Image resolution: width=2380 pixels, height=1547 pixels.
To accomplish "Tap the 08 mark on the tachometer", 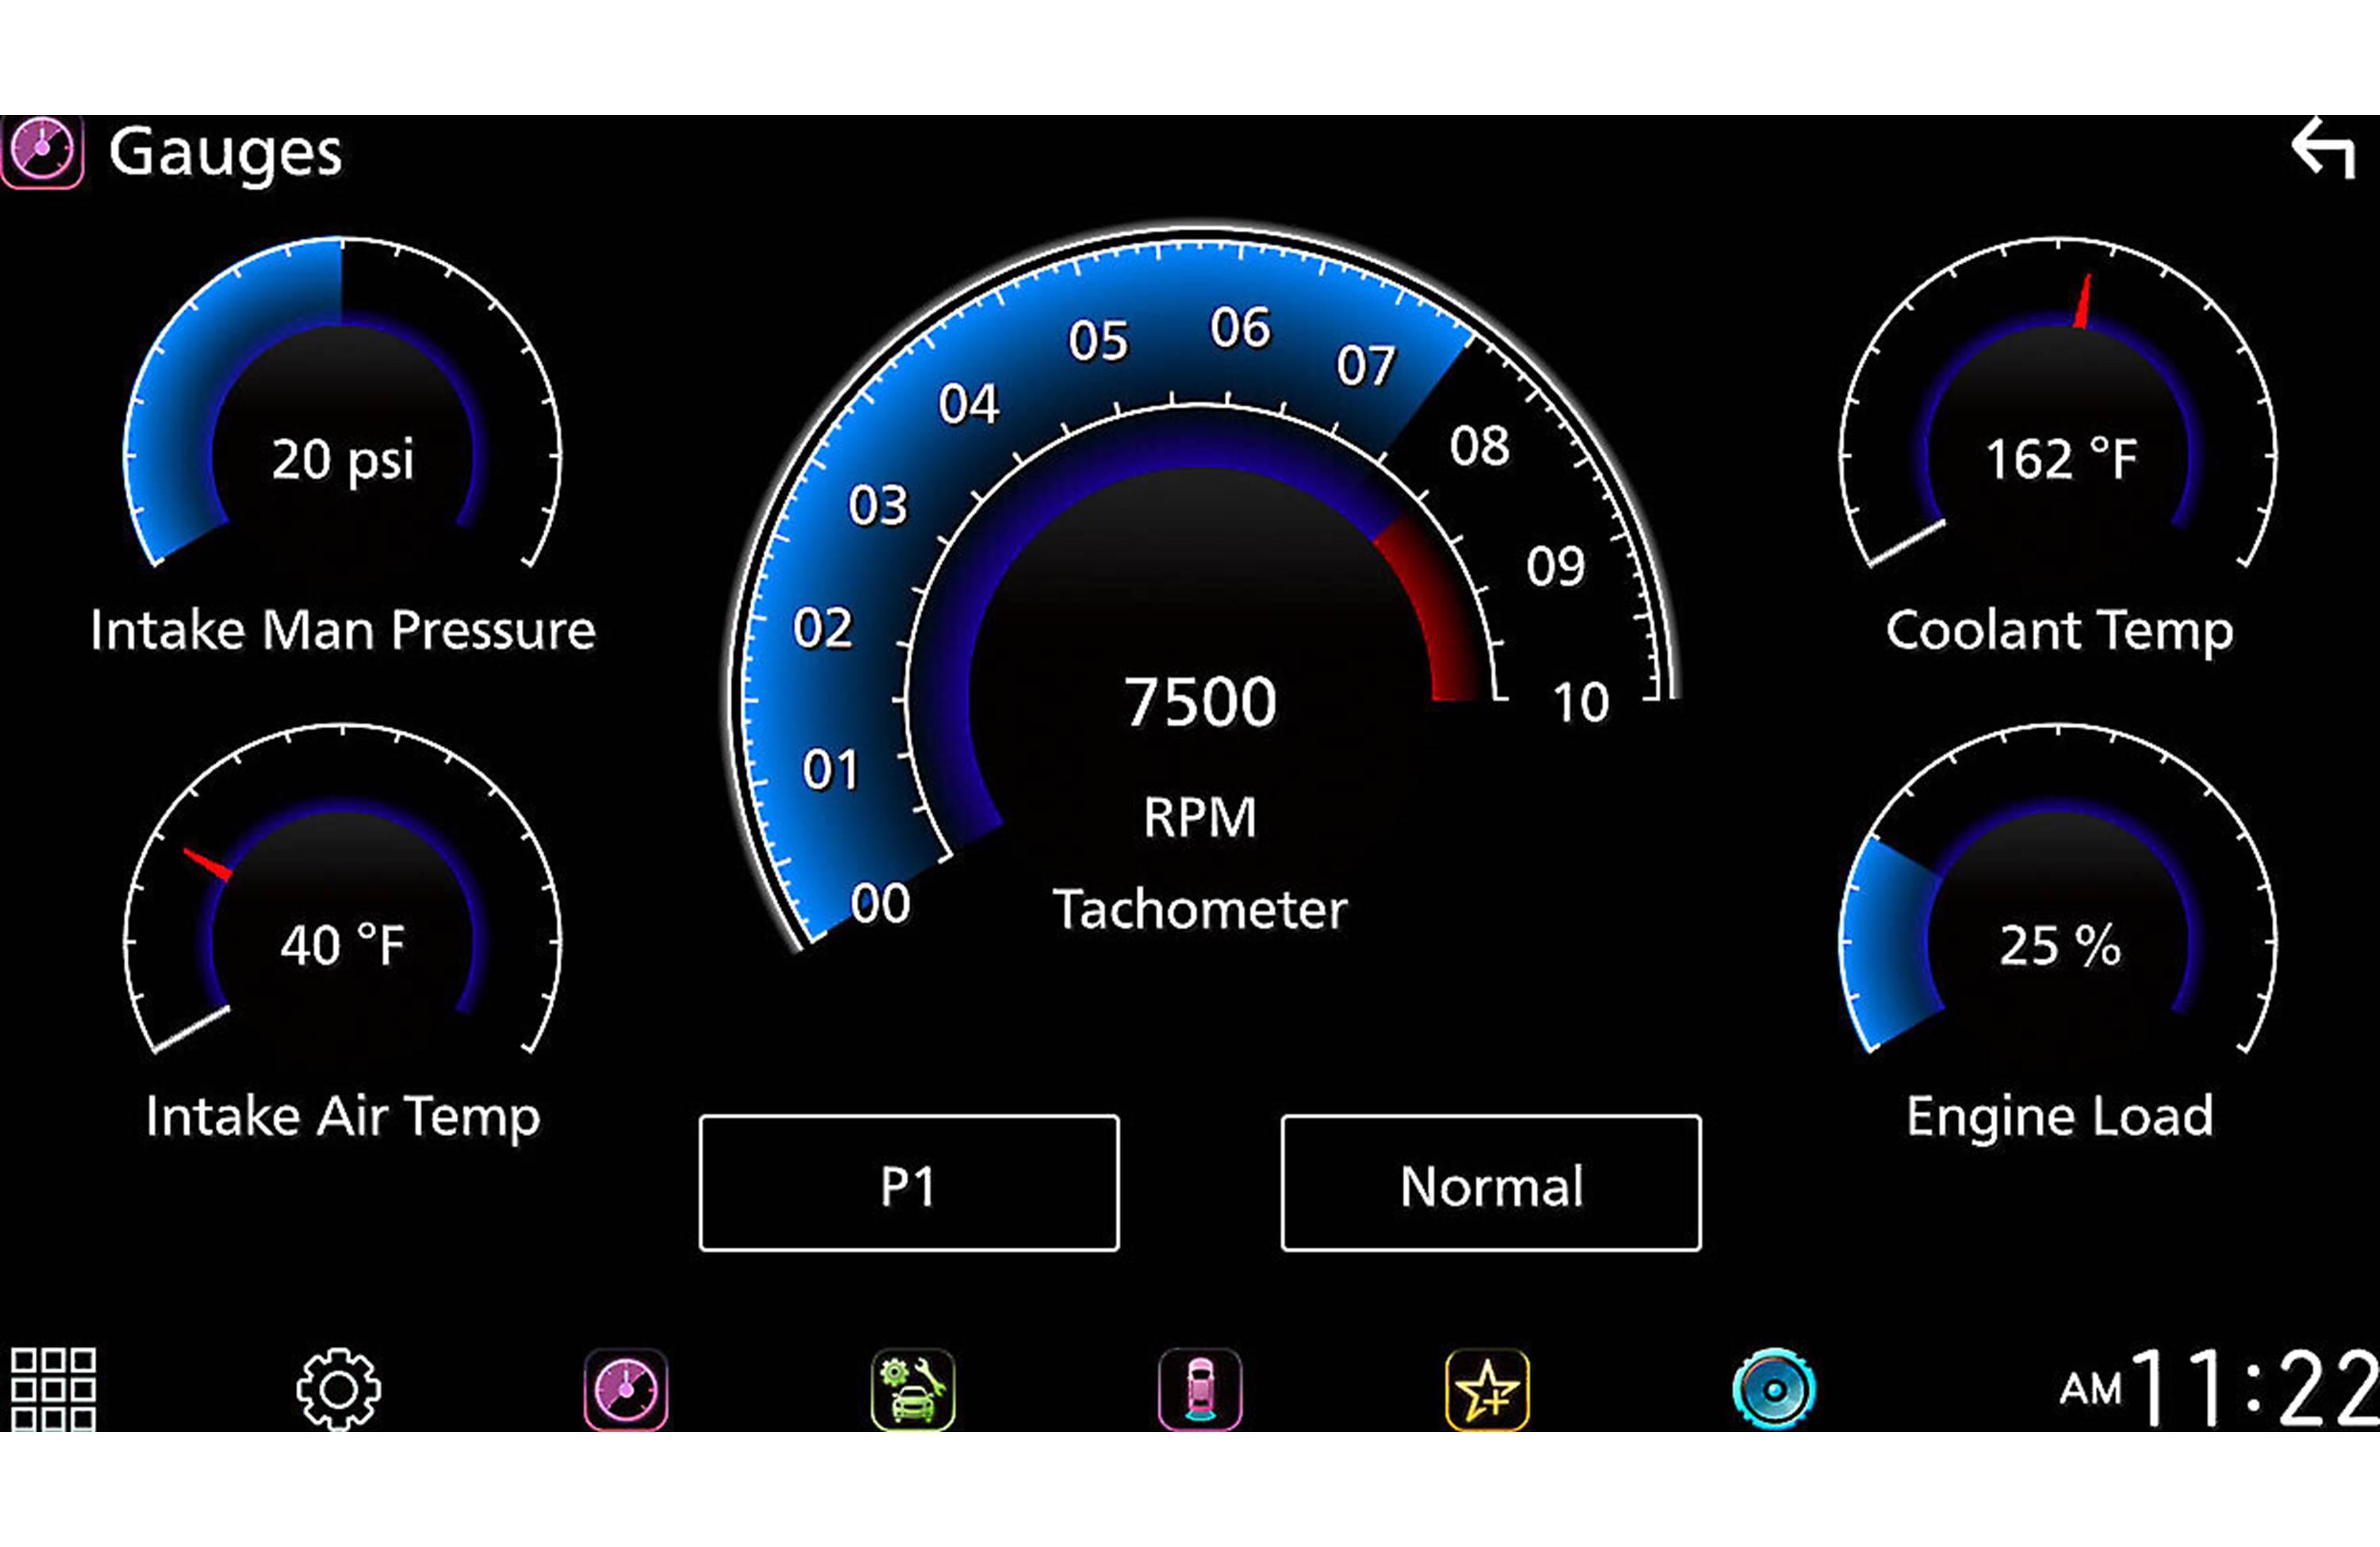I will pyautogui.click(x=1480, y=446).
